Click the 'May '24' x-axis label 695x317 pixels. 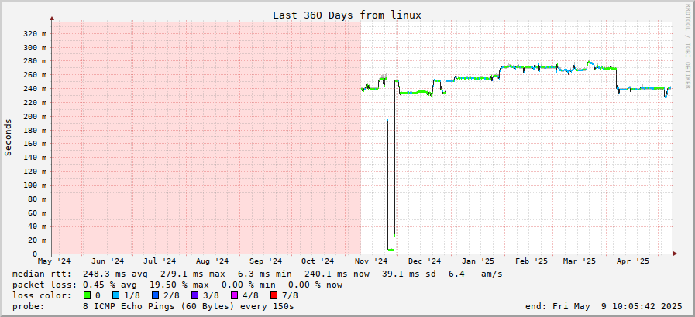pos(54,261)
